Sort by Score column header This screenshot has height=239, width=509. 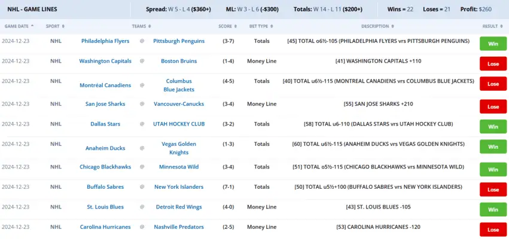pos(227,26)
